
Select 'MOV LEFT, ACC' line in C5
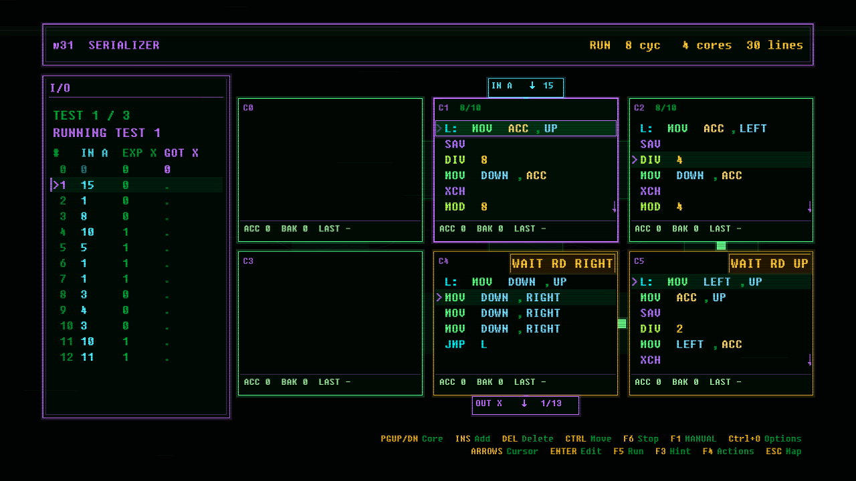point(721,345)
